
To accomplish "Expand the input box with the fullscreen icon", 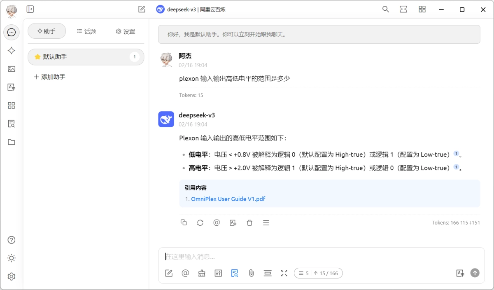I will click(x=284, y=273).
